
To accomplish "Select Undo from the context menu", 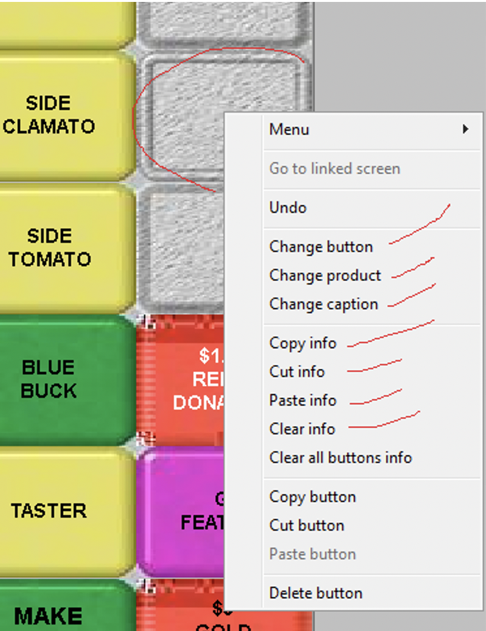I will pos(288,208).
